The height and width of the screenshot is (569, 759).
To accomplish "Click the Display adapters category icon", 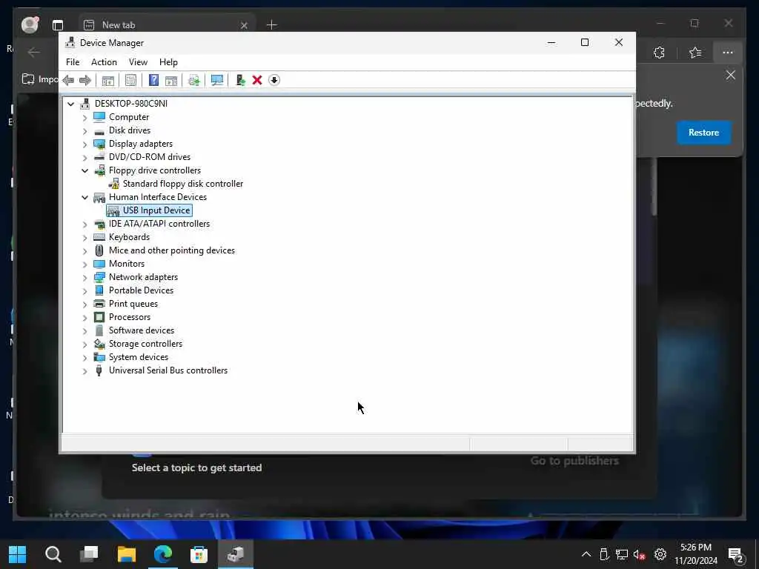I will click(99, 144).
